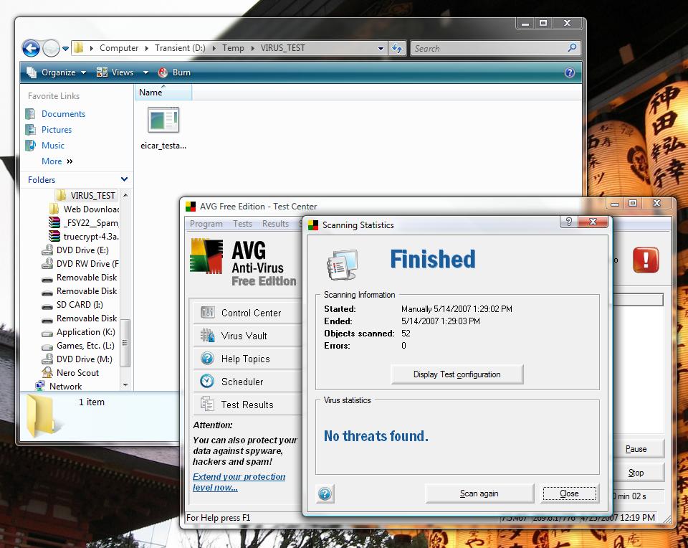Select the eicar test file thumbnail

[163, 121]
